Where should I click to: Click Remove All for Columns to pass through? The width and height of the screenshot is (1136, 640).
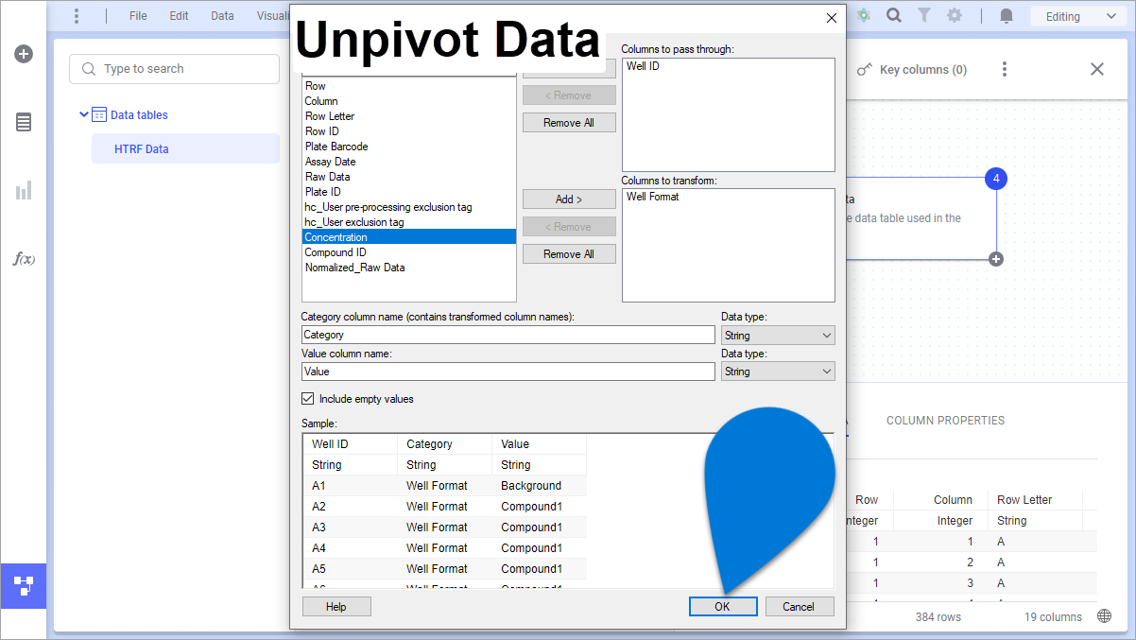[569, 123]
